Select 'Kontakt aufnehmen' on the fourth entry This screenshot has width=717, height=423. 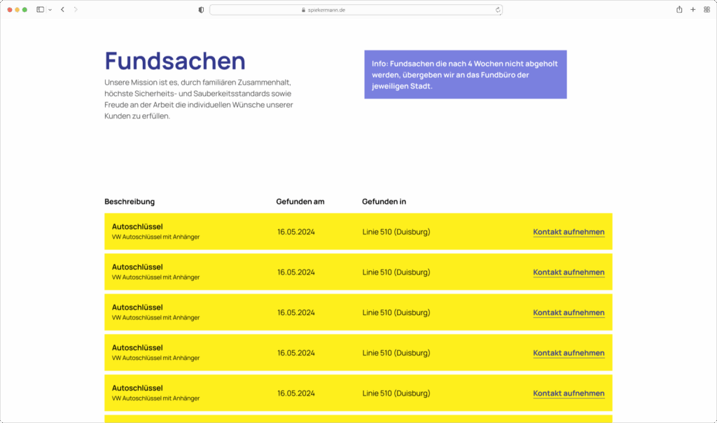click(569, 352)
